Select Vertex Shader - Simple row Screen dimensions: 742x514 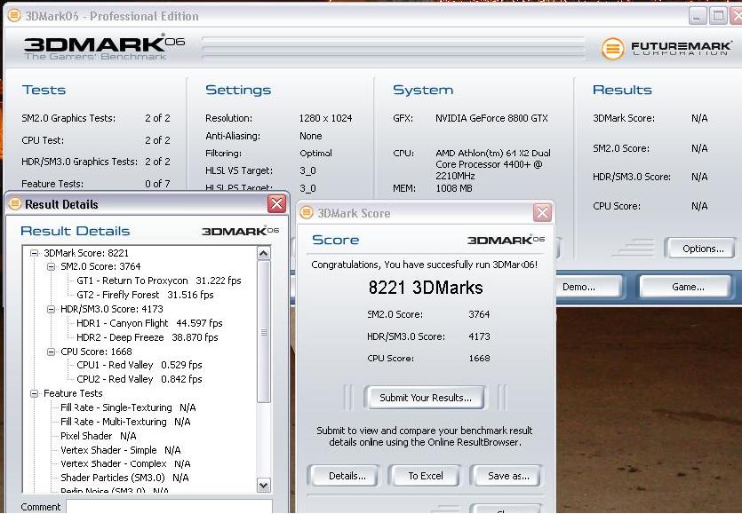pos(120,450)
